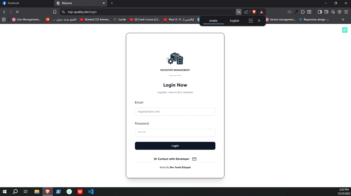
Task: Open the User Management bookmark
Action: [26, 19]
